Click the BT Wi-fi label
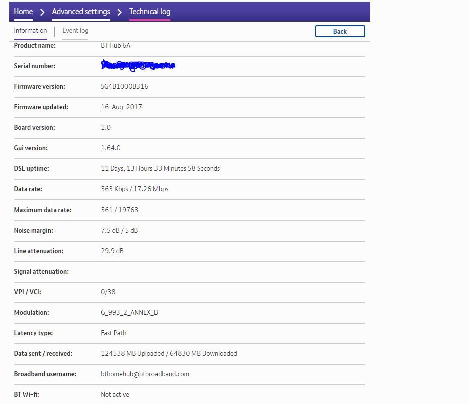 click(26, 395)
